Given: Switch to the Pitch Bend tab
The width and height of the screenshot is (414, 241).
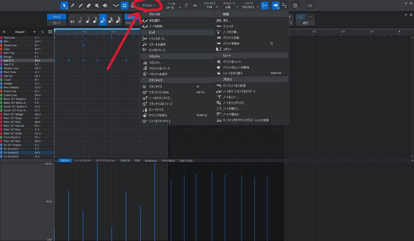Looking at the screenshot, I should [x=168, y=160].
